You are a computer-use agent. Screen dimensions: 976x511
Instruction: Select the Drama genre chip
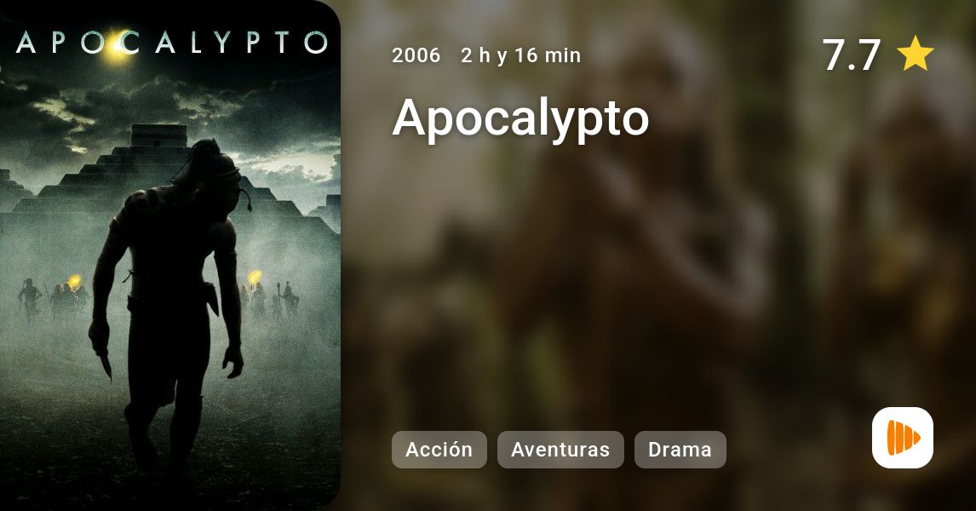click(x=680, y=450)
